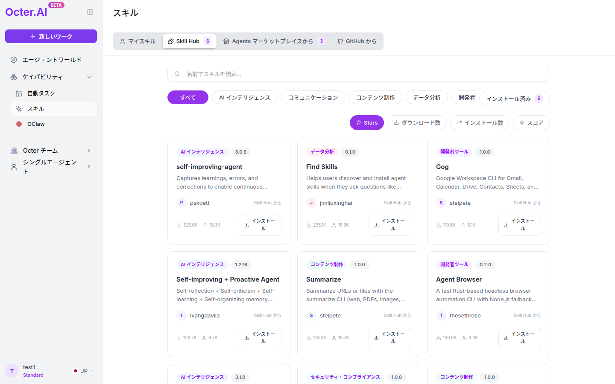Image resolution: width=615 pixels, height=384 pixels.
Task: Click the 自動タスク calendar icon
Action: point(19,93)
